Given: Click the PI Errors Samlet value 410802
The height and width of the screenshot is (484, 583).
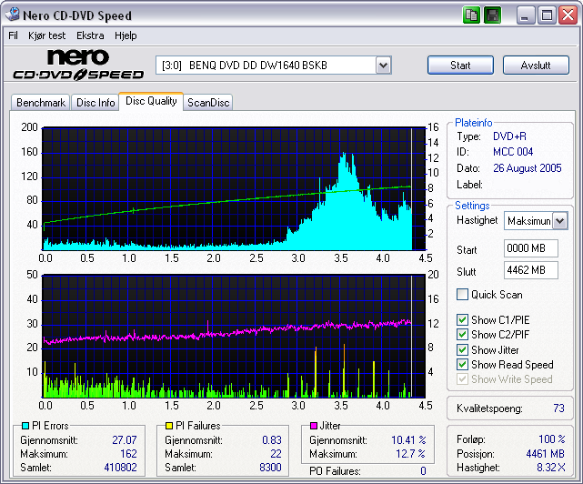Looking at the screenshot, I should click(120, 468).
